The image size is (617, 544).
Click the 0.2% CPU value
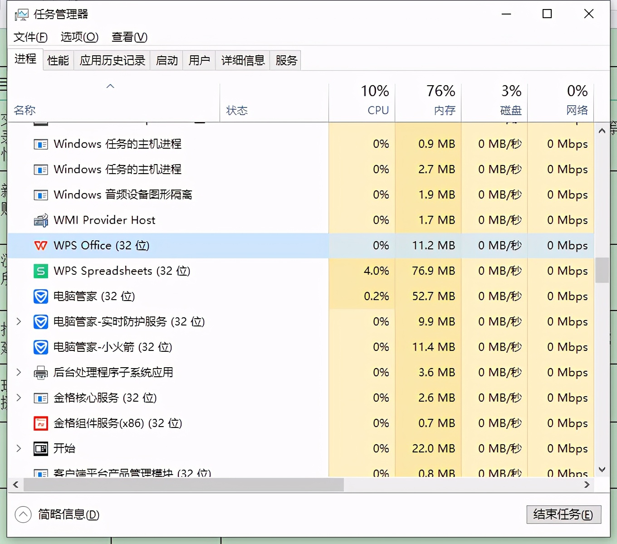pyautogui.click(x=376, y=296)
